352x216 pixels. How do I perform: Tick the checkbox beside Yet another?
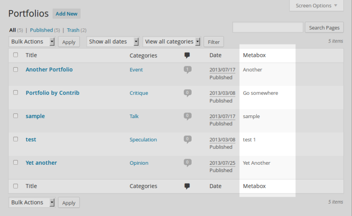point(16,162)
